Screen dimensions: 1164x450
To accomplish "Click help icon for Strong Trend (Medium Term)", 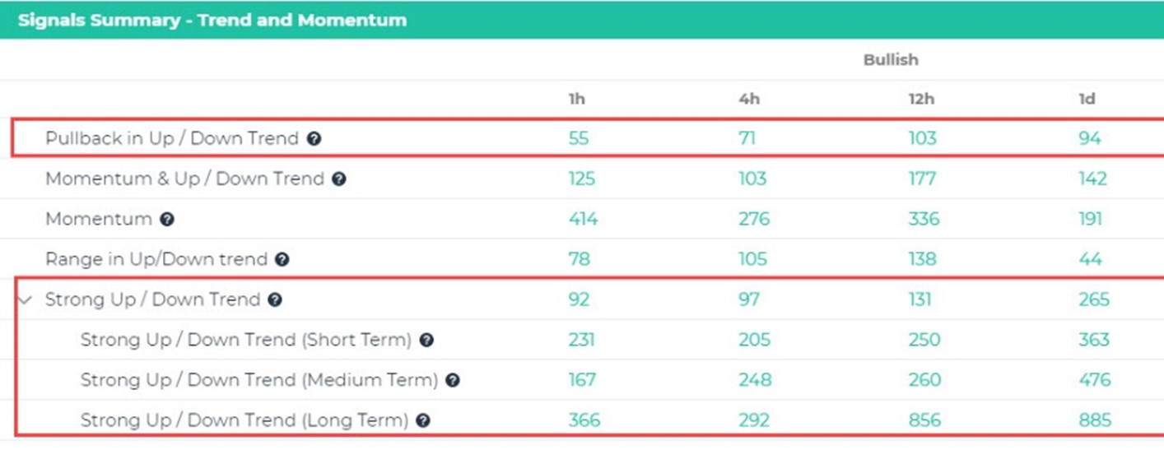I will [x=452, y=381].
